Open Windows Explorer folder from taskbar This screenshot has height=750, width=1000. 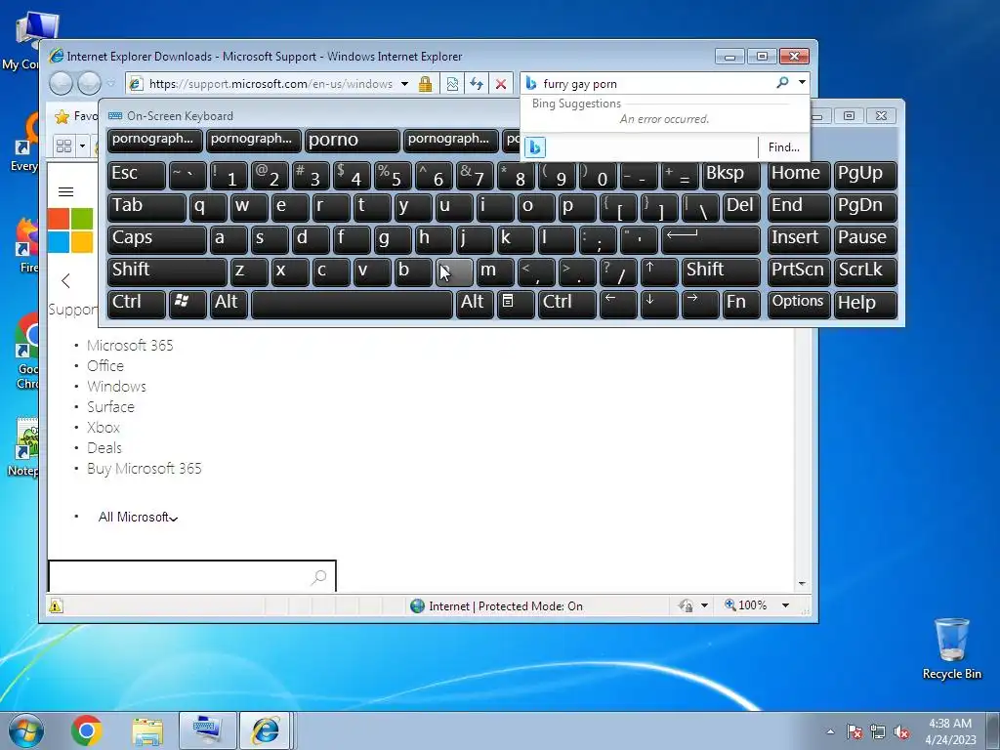147,730
